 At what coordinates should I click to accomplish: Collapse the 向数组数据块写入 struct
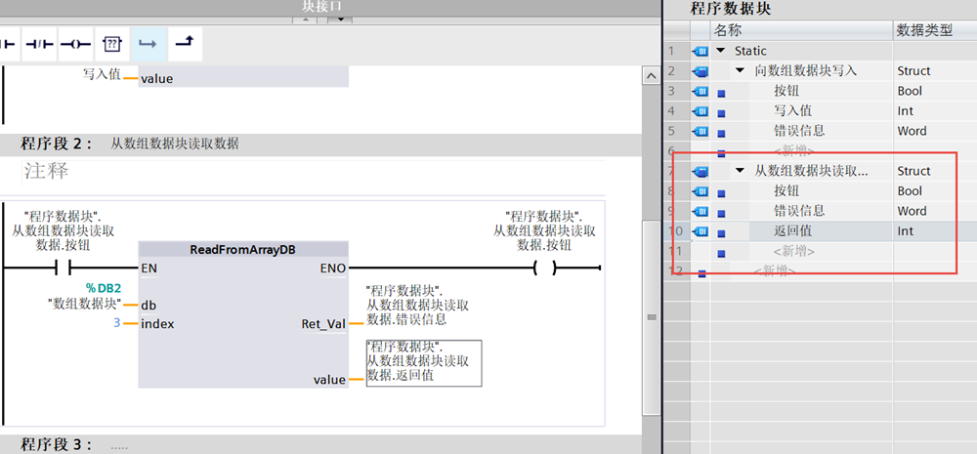click(x=740, y=71)
